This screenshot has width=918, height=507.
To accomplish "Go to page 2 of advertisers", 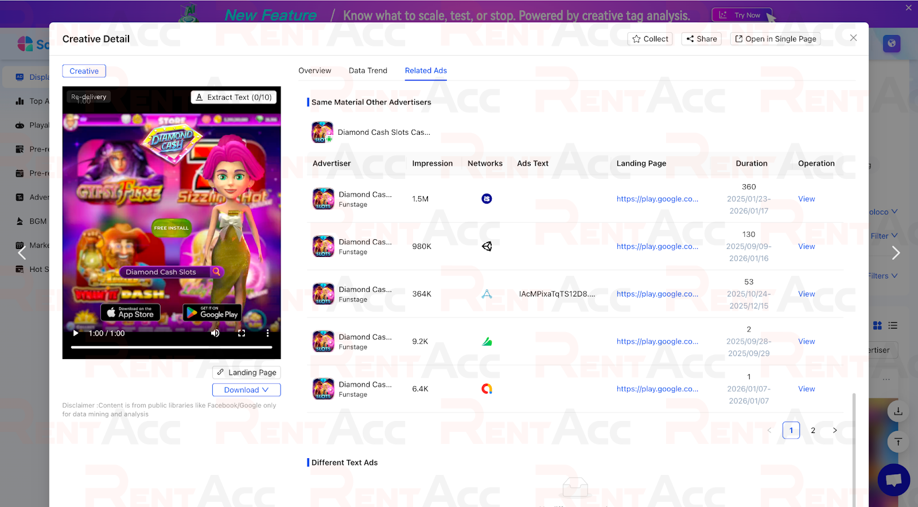I will (813, 430).
